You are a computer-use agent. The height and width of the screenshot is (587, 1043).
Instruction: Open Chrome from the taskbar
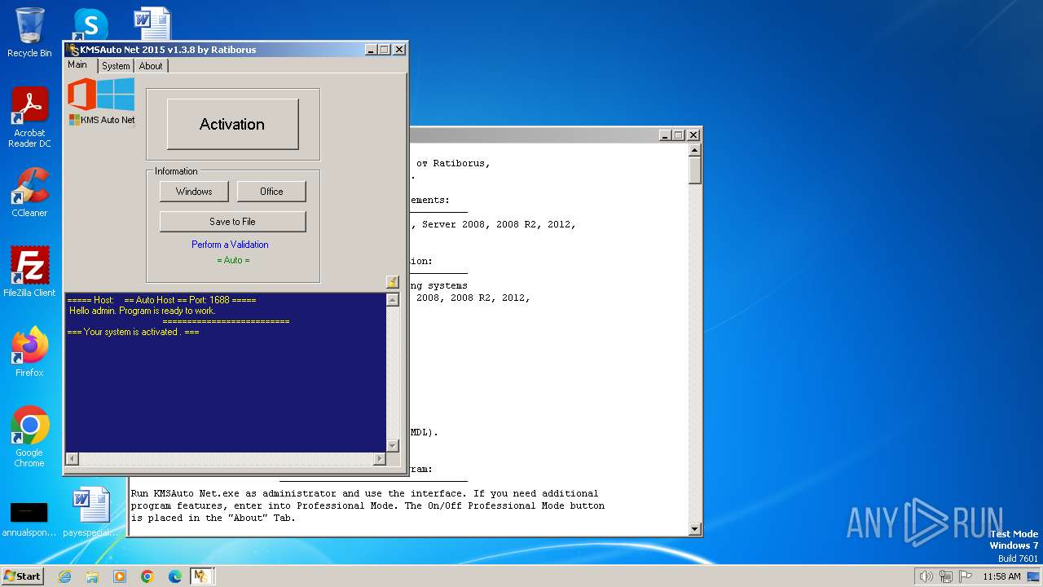coord(147,576)
